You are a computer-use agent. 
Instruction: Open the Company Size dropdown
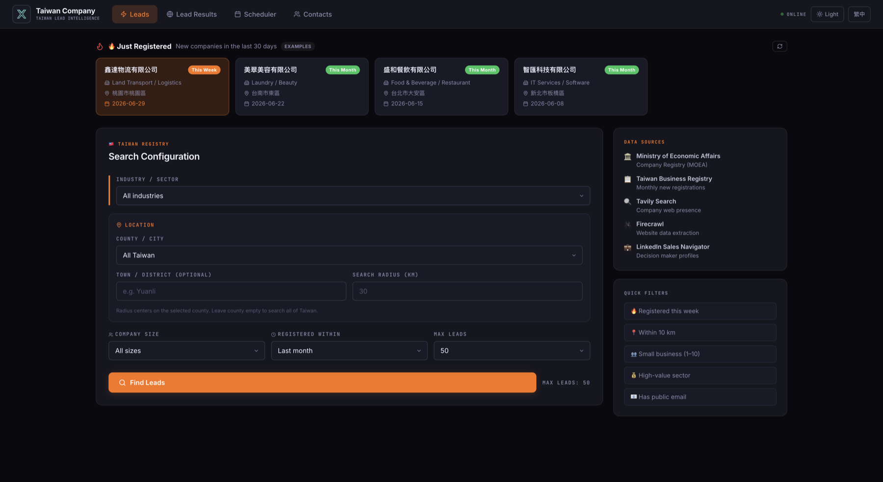click(x=186, y=351)
